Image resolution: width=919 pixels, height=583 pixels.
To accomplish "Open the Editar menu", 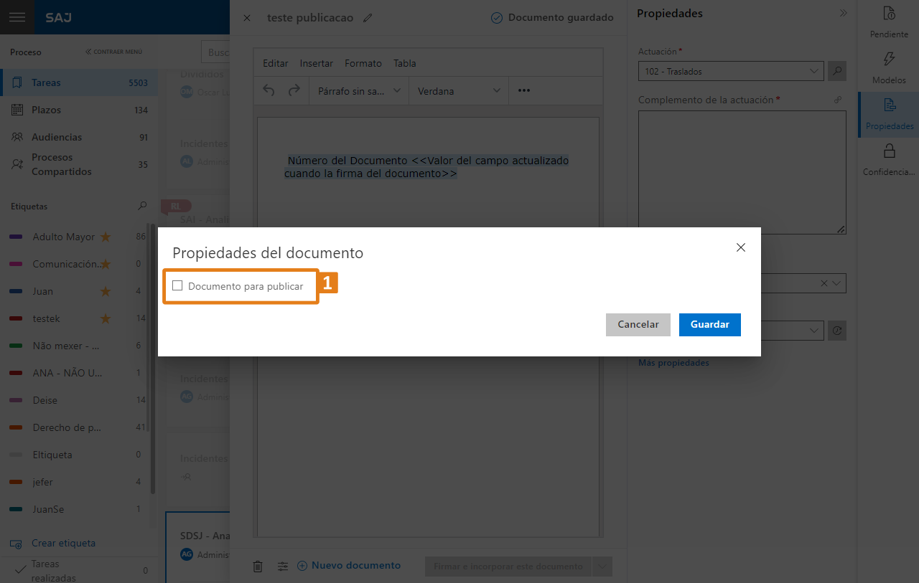I will 276,63.
